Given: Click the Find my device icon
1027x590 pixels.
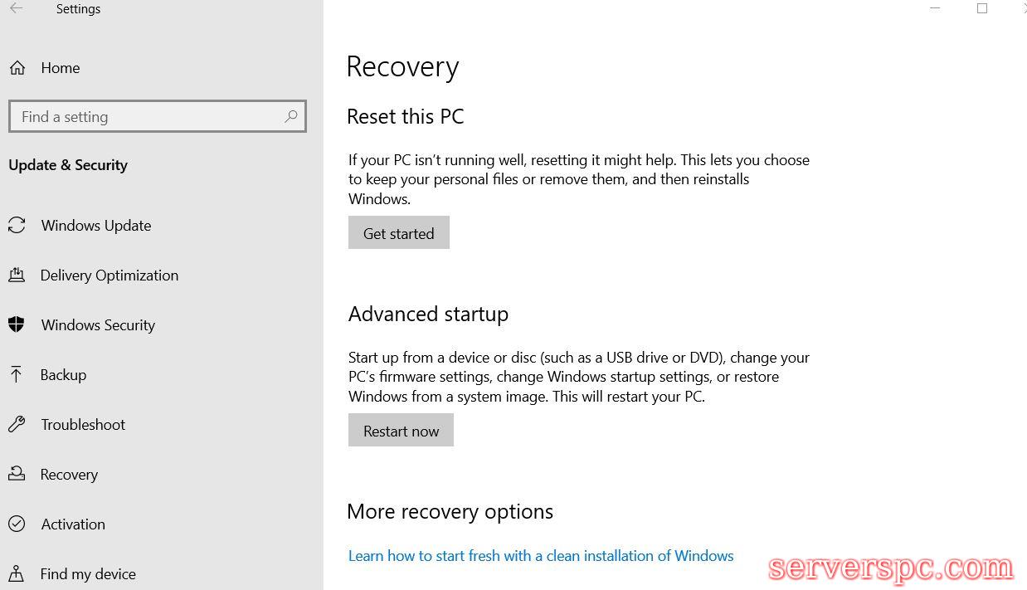Looking at the screenshot, I should (x=17, y=573).
